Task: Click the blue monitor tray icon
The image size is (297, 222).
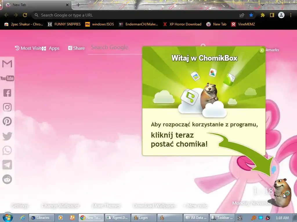Action: pyautogui.click(x=261, y=218)
